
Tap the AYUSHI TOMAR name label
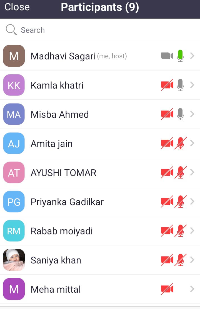pyautogui.click(x=63, y=173)
